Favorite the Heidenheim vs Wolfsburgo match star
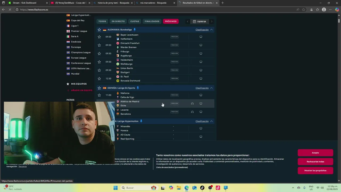The height and width of the screenshot is (192, 341). (99, 62)
